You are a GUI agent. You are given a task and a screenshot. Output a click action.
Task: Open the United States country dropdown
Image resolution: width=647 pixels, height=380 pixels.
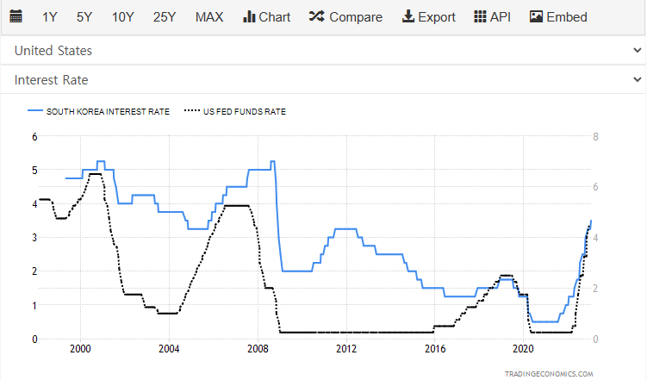[323, 50]
